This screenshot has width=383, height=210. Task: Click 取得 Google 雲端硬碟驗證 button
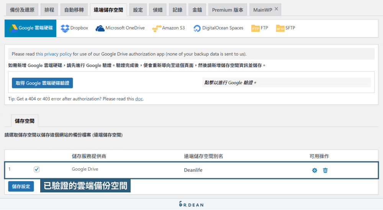tap(42, 83)
